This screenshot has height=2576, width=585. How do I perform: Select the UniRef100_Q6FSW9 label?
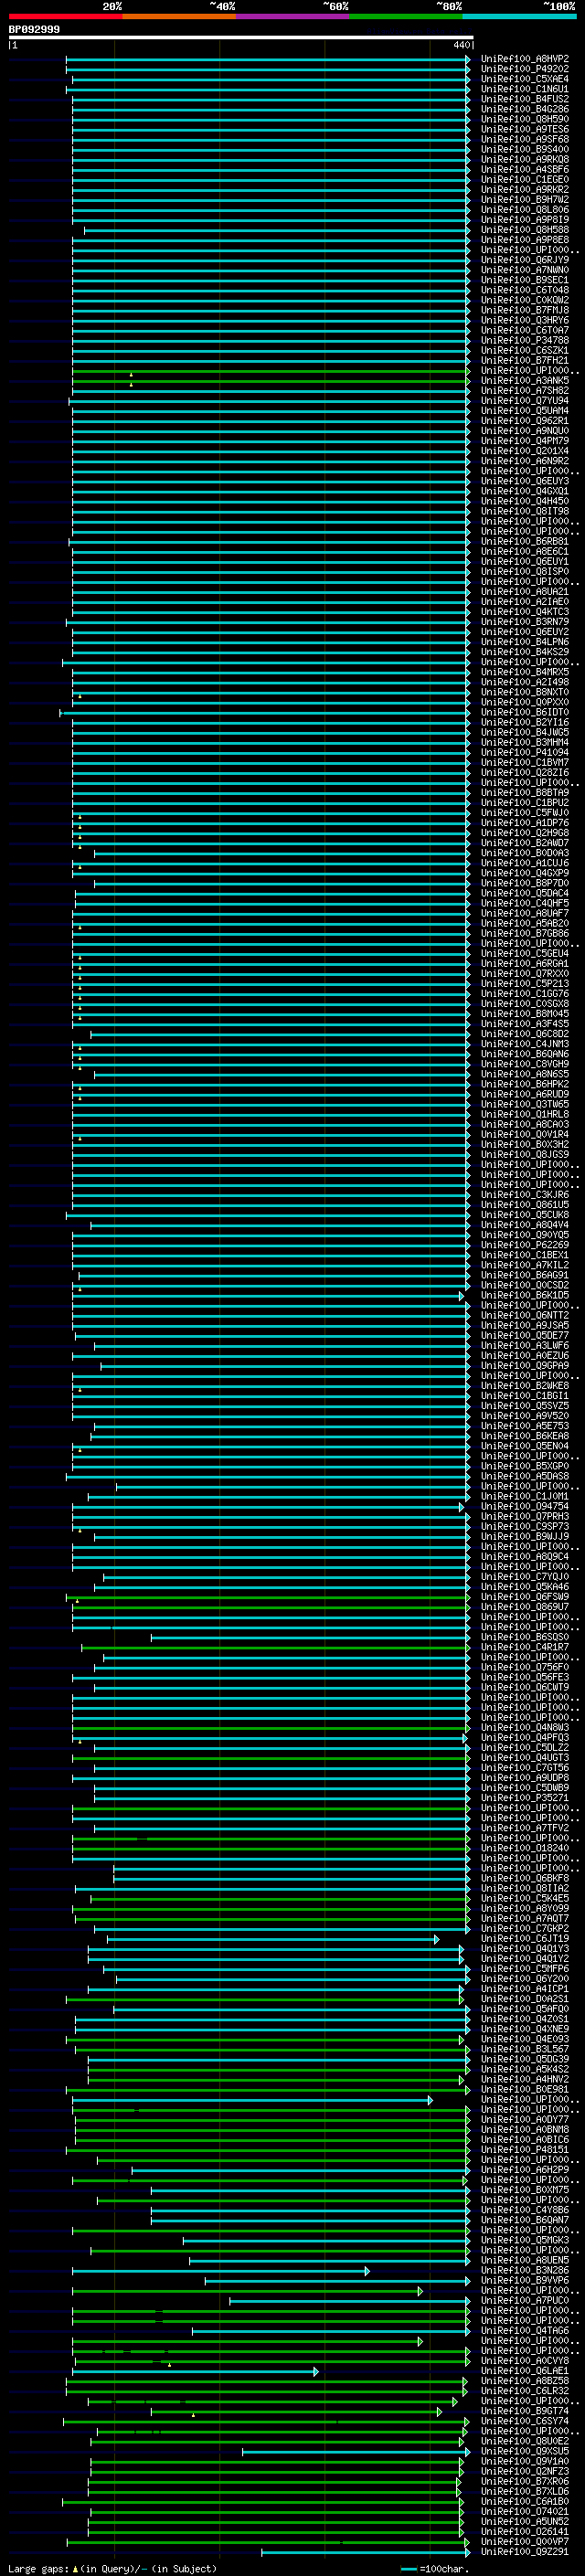tap(525, 1597)
